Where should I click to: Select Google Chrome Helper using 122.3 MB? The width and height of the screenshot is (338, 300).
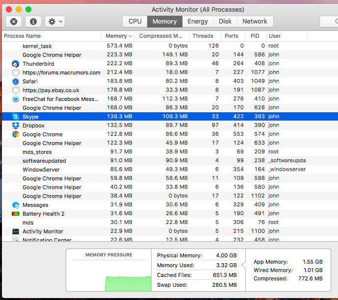pos(170,143)
